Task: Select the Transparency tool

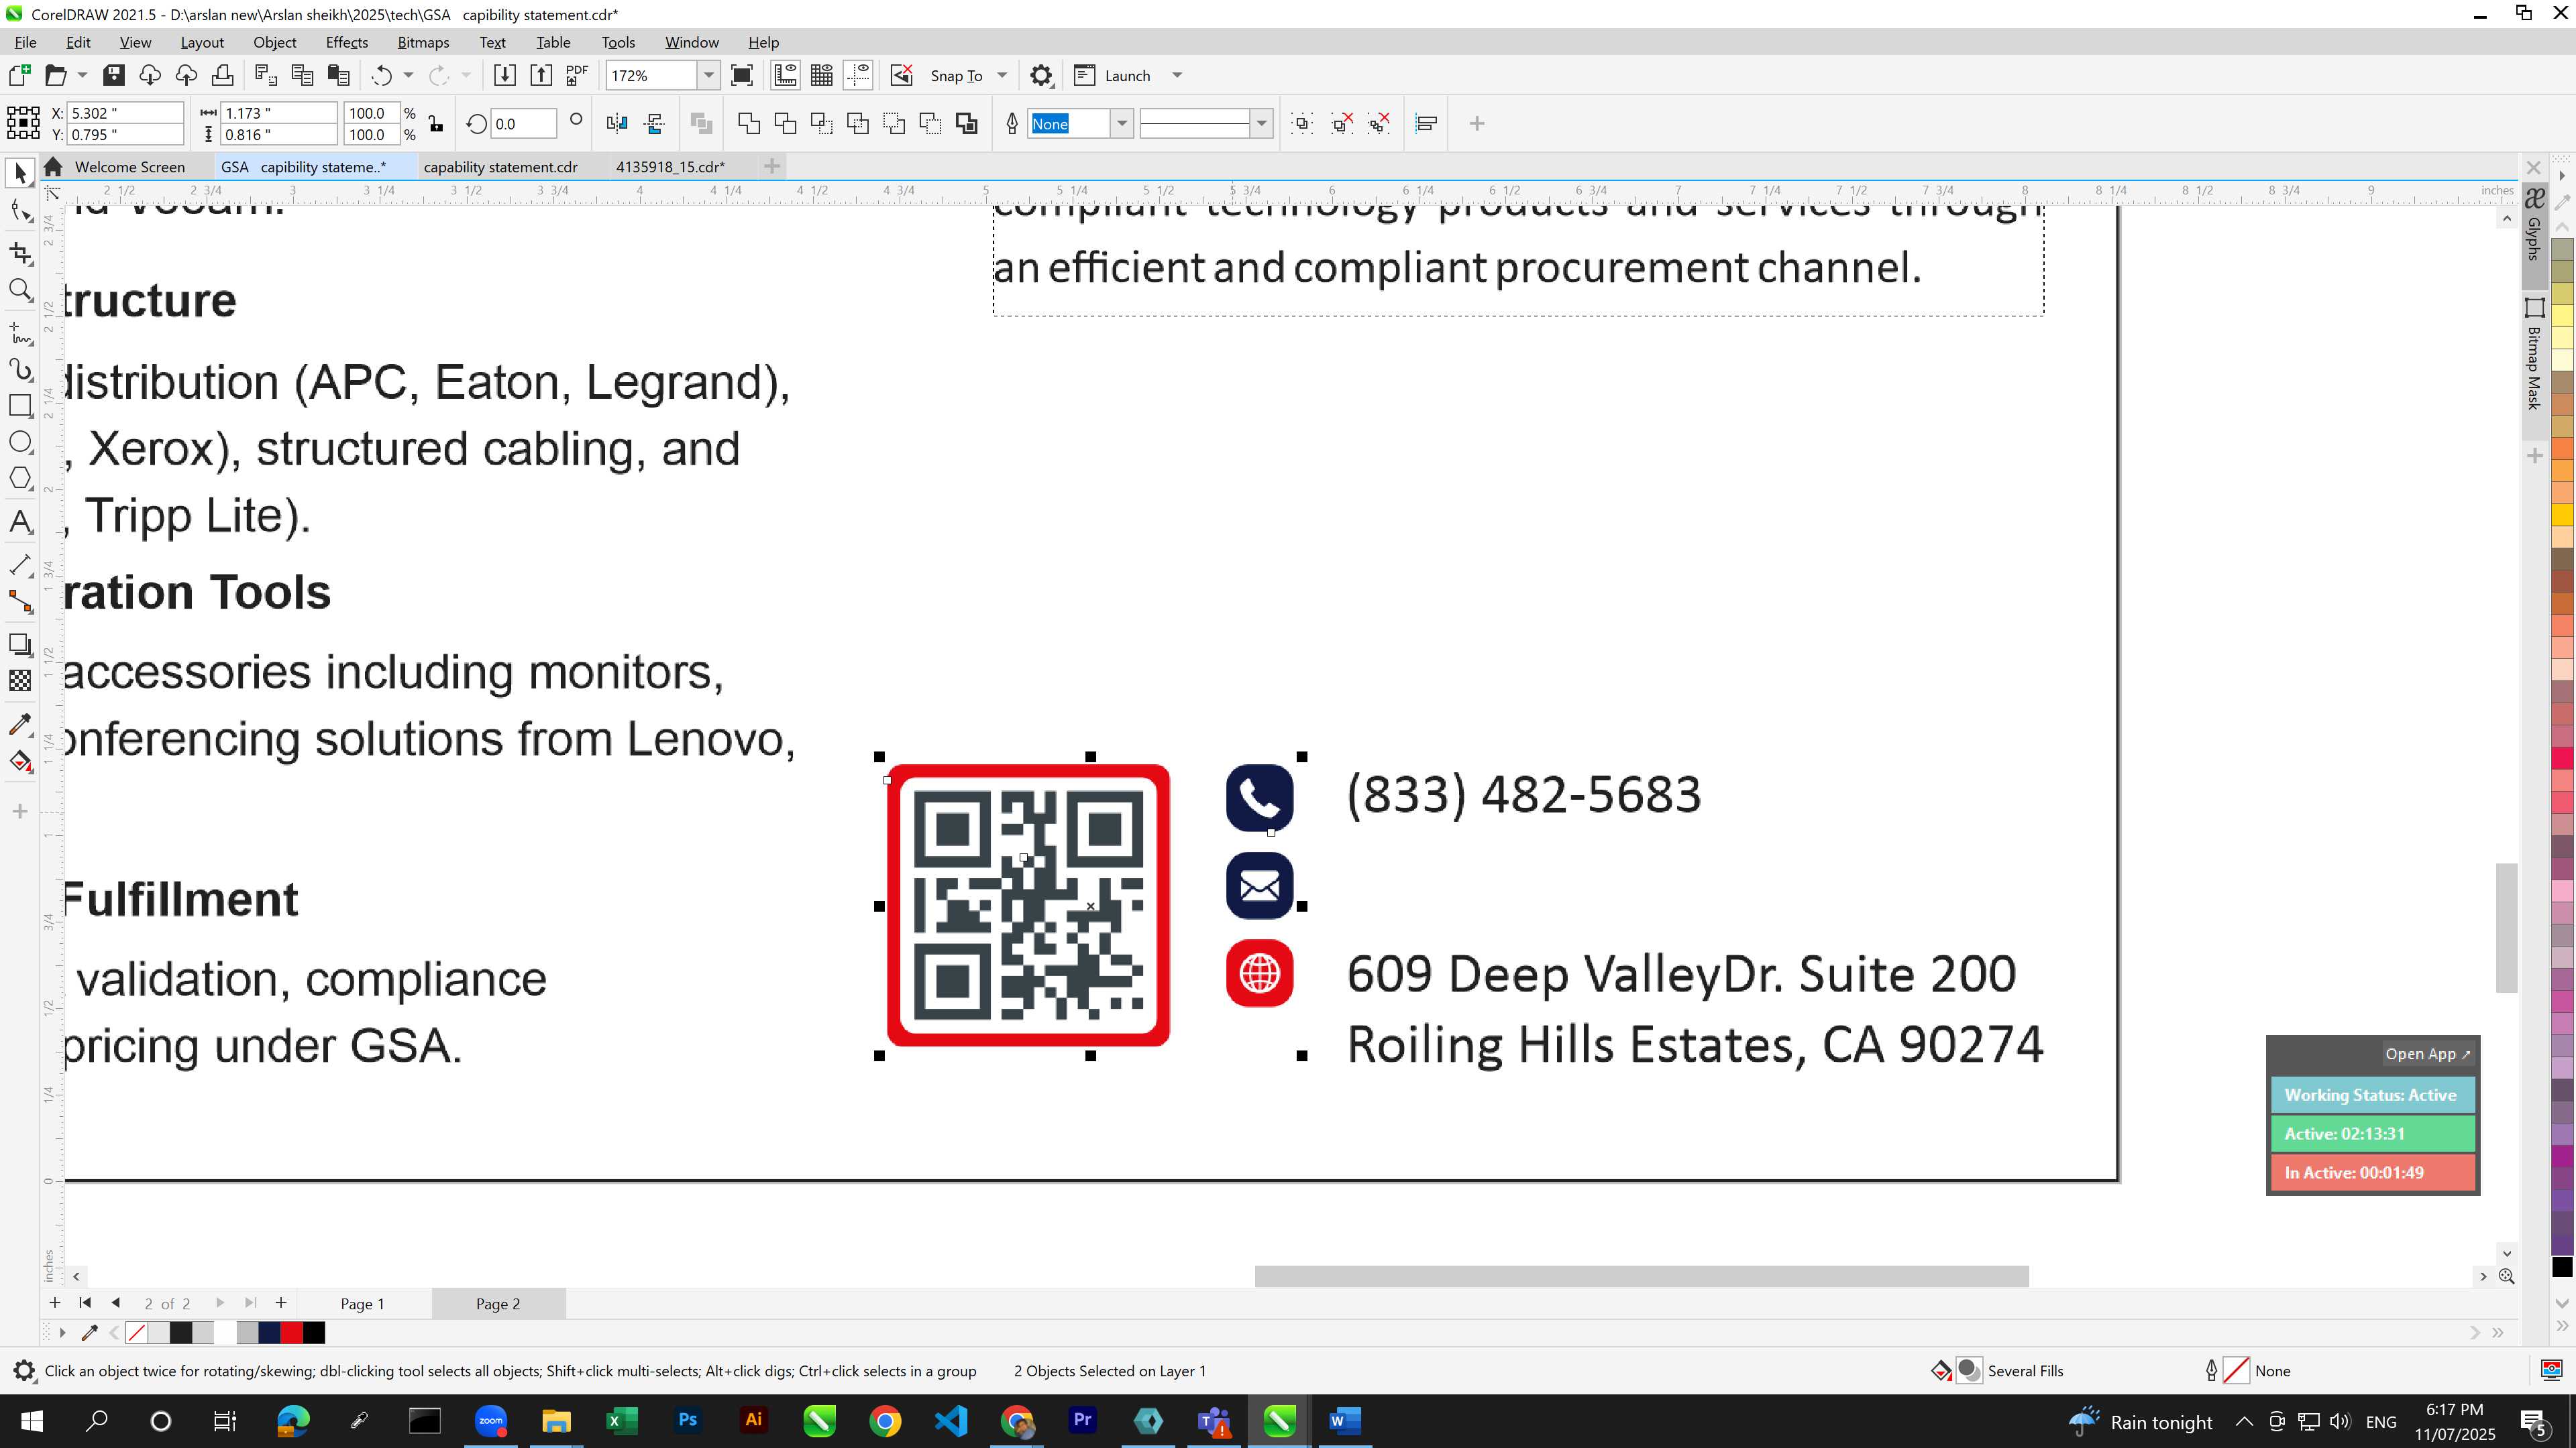Action: click(x=20, y=680)
